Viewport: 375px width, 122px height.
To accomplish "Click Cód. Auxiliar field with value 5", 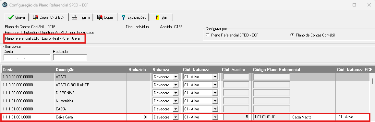I will coord(236,117).
